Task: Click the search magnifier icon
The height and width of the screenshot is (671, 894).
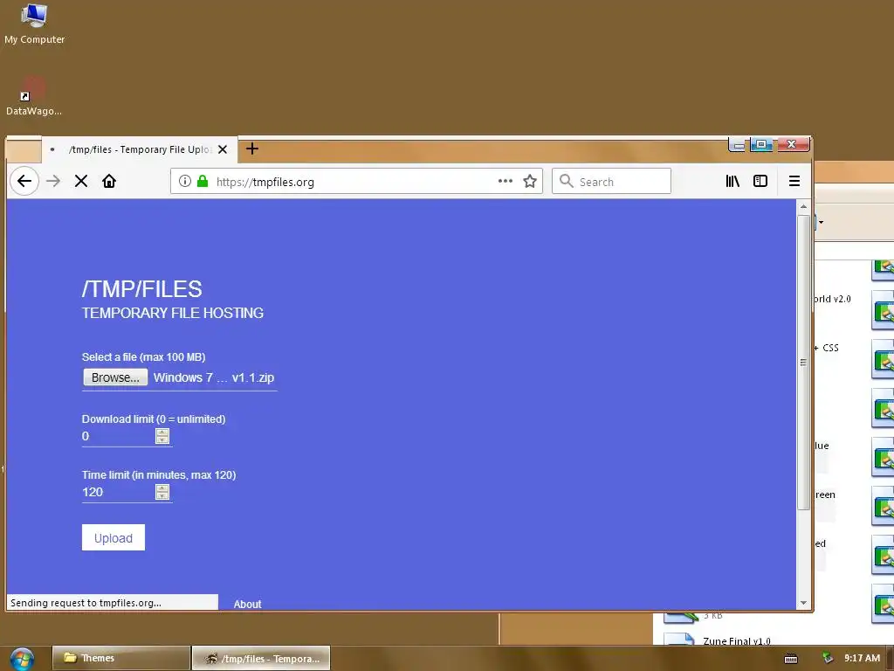Action: click(x=566, y=181)
